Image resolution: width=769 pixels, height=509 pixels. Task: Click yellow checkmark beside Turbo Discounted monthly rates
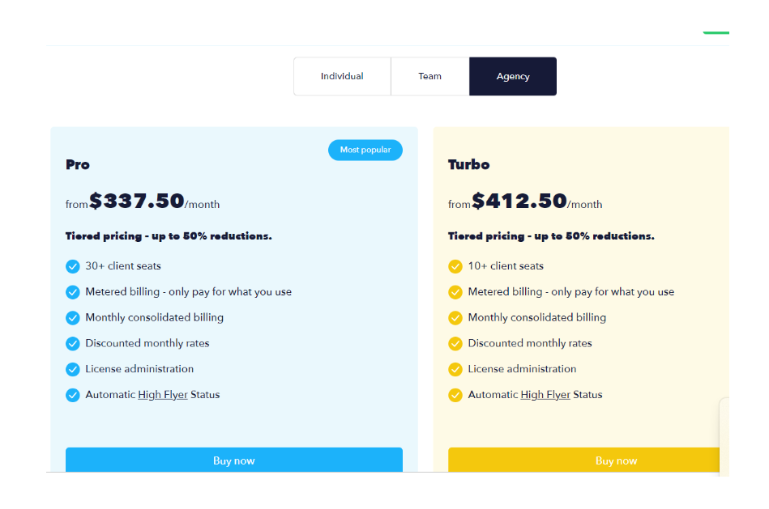click(x=455, y=343)
